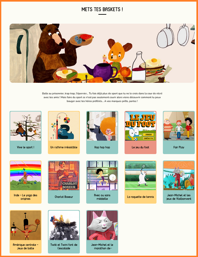Viewport: 198px width, 257px height.
Task: Select Jean-Michel et les jeux de Vlalbonvent
Action: click(179, 182)
